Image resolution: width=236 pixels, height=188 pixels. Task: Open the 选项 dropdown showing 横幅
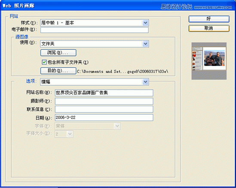coord(95,81)
